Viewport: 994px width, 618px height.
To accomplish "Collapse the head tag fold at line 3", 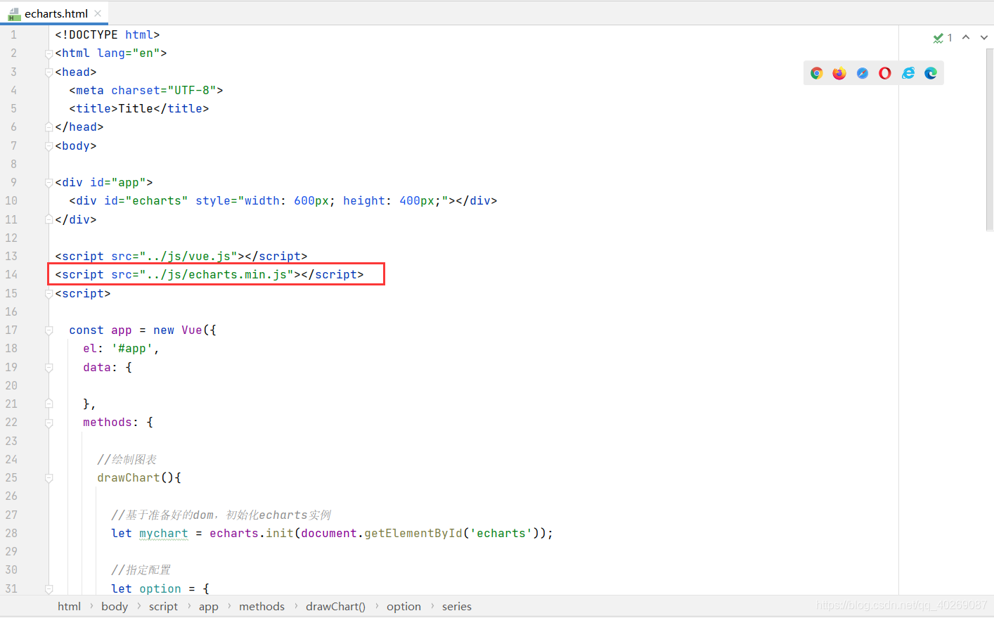I will pyautogui.click(x=49, y=72).
